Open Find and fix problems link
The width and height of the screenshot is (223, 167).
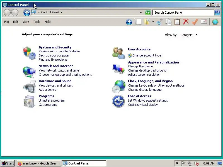point(53,60)
